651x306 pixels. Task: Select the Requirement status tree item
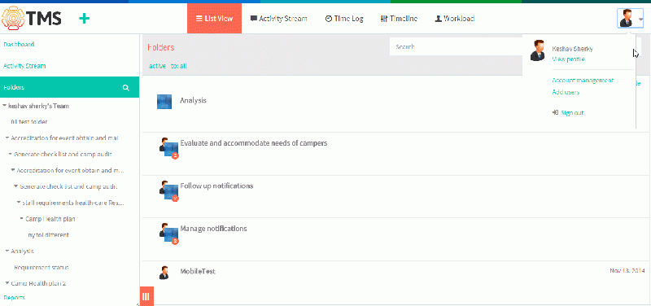click(42, 268)
